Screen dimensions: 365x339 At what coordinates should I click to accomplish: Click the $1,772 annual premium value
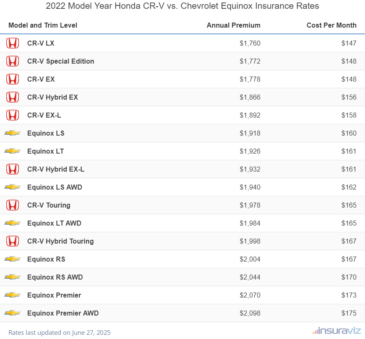pos(250,61)
